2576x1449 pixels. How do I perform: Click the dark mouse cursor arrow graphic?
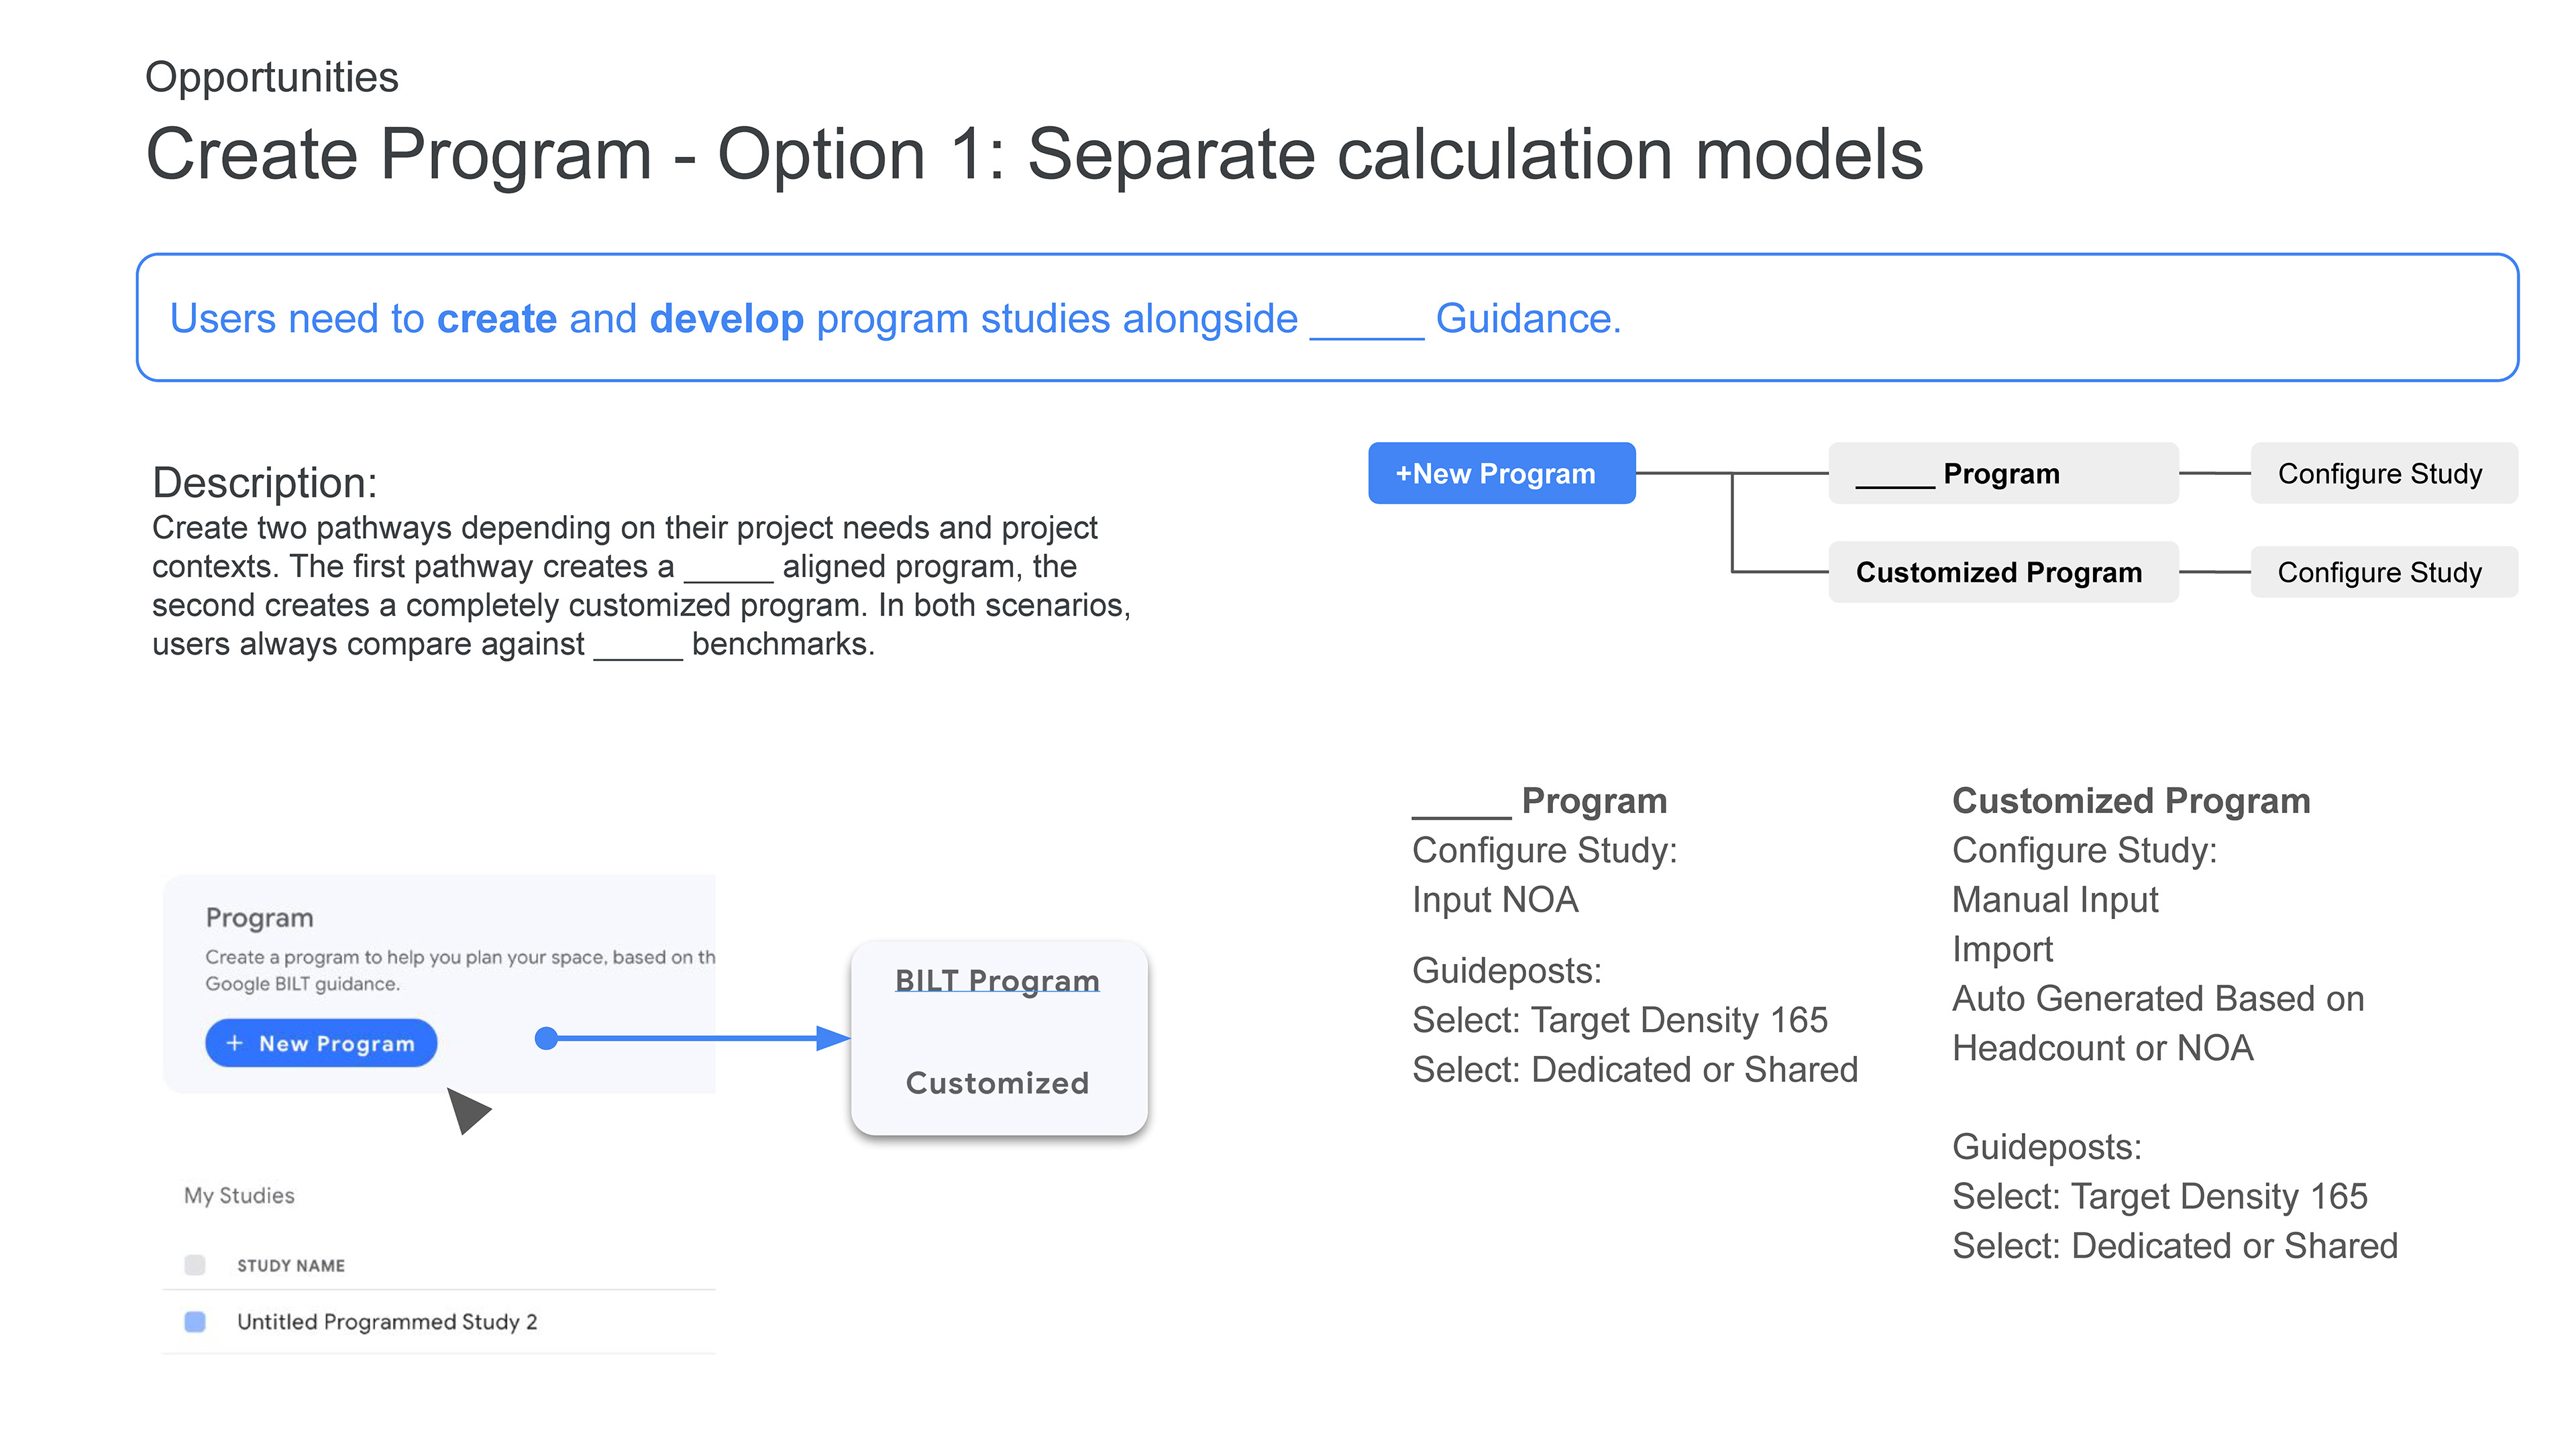[466, 1109]
